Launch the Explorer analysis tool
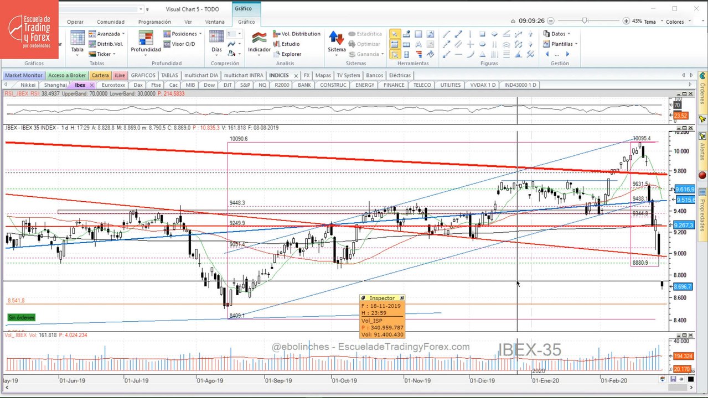This screenshot has width=708, height=398. click(287, 54)
